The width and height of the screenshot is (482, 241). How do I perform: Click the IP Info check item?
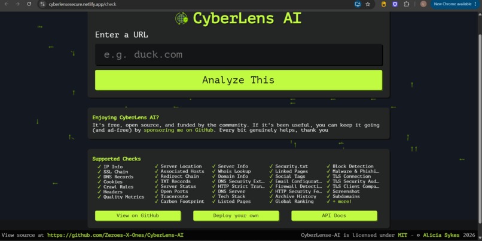click(113, 166)
